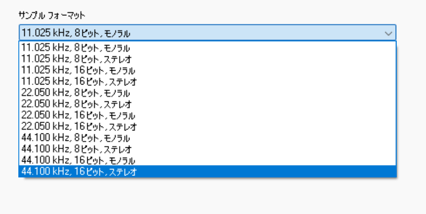This screenshot has height=214, width=426.
Task: Click the サンプル フォーマット combo box field
Action: tap(198, 33)
